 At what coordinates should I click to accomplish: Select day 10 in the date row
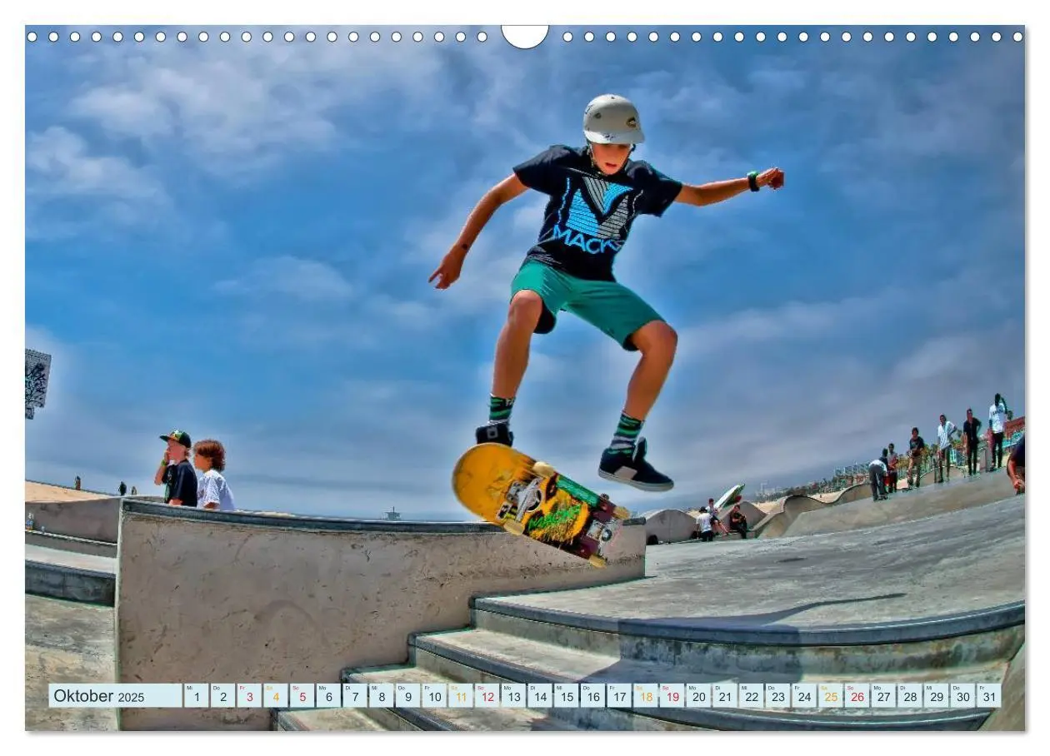[434, 696]
